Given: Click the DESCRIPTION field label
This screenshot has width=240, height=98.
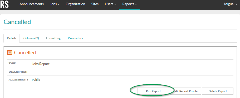Looking at the screenshot, I should click(18, 72).
